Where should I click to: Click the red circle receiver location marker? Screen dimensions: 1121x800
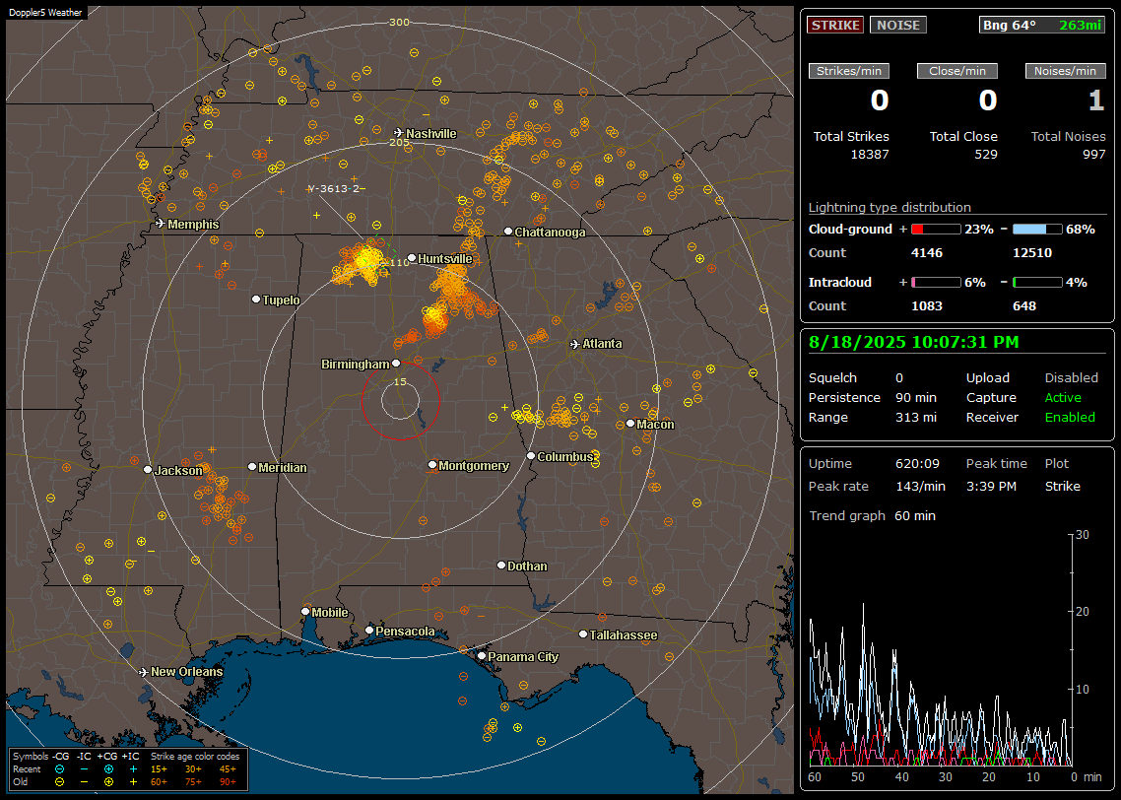(400, 400)
